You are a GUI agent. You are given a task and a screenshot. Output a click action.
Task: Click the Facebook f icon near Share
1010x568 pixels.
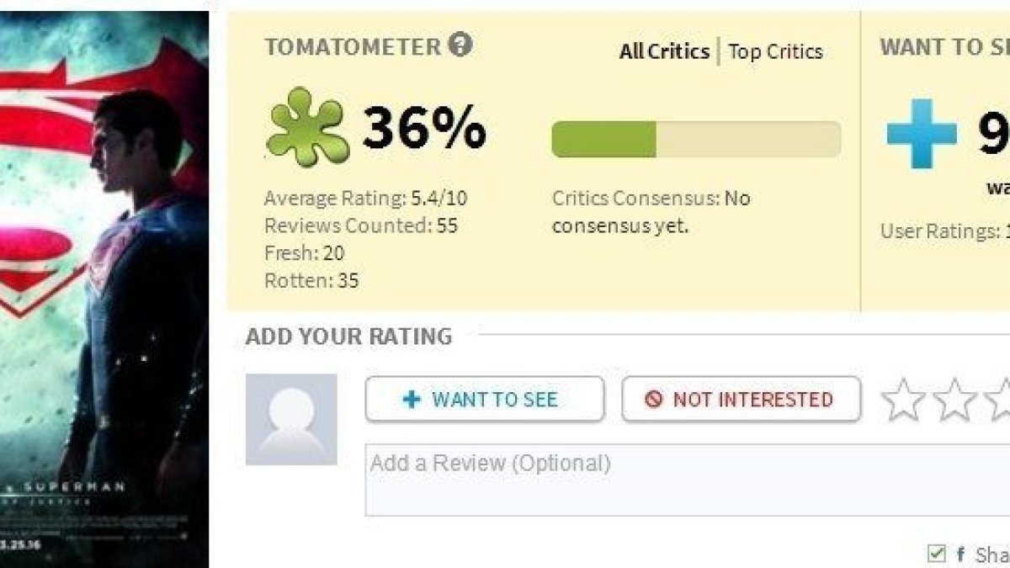tap(960, 555)
